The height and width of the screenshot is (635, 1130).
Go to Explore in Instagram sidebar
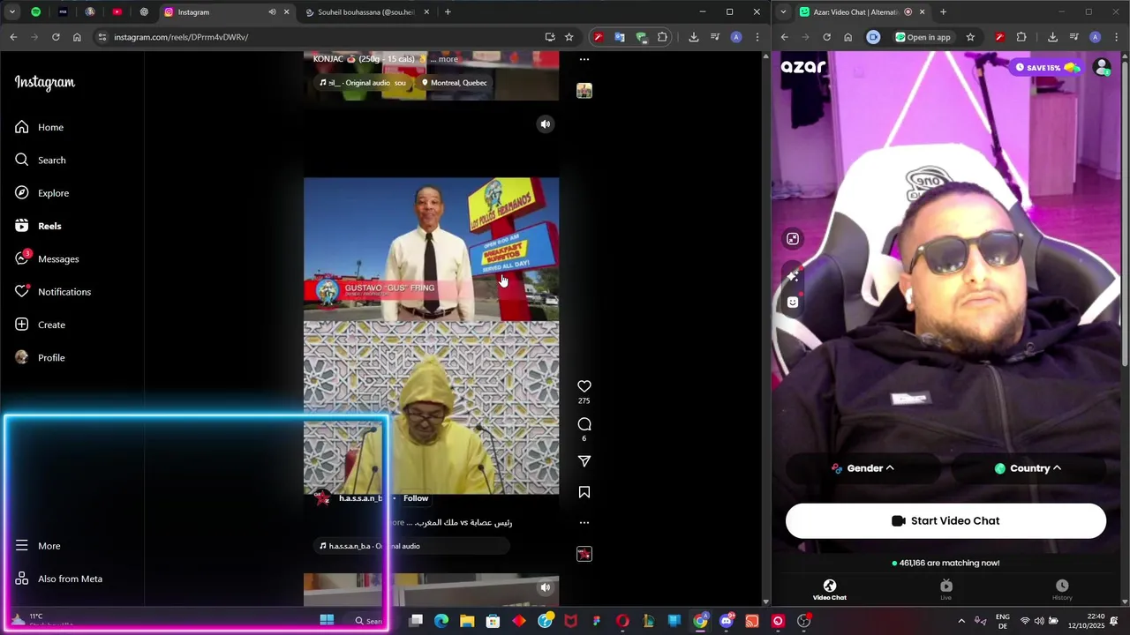tap(41, 193)
